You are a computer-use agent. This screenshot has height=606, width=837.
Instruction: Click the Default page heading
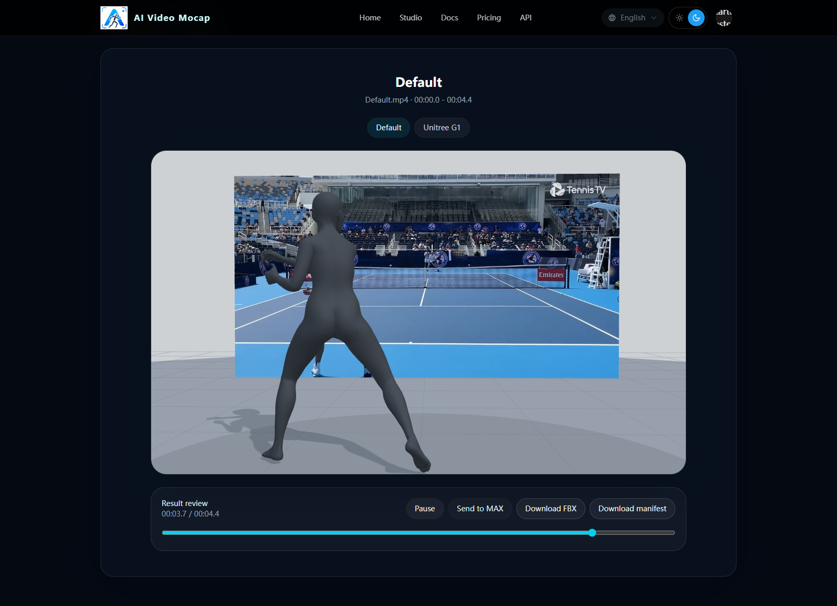(418, 82)
